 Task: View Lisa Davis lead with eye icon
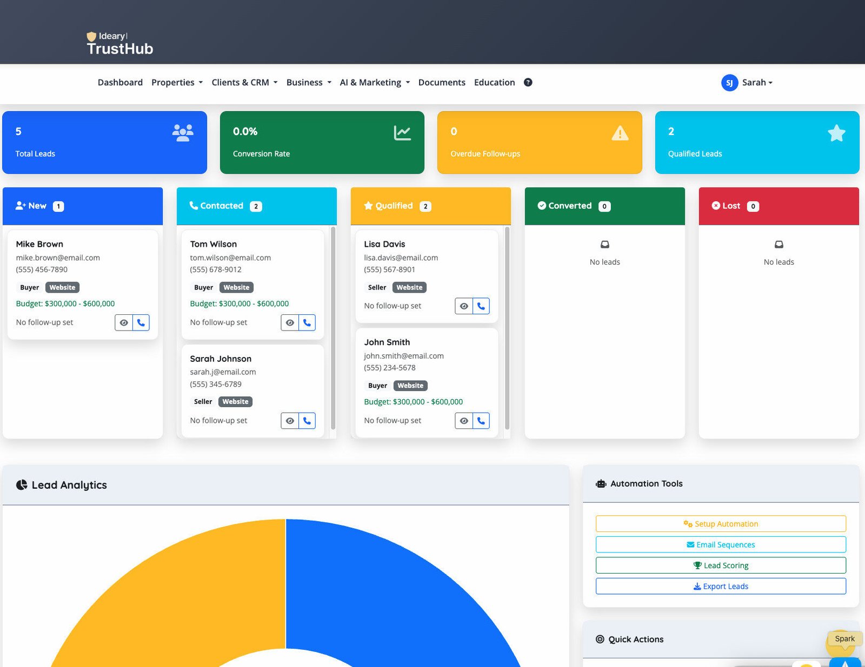(x=464, y=306)
